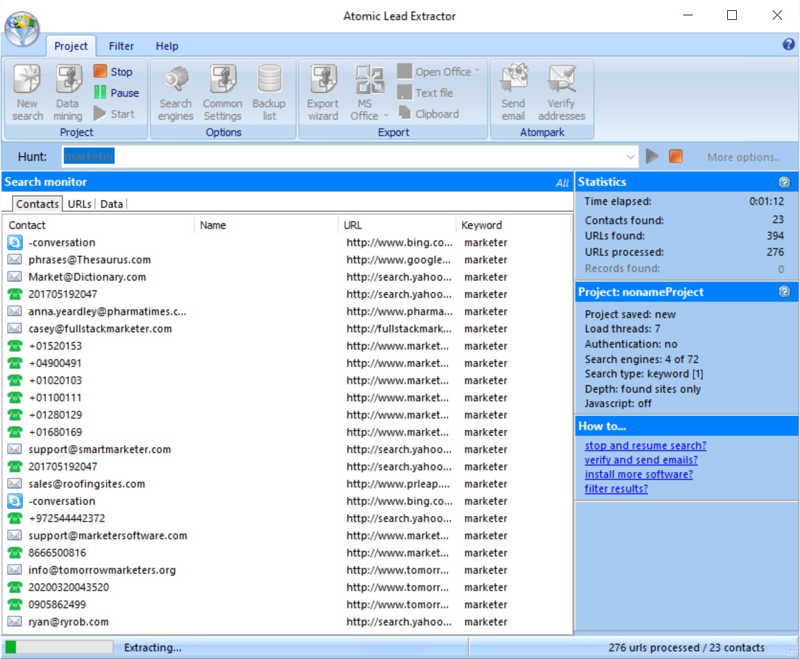Screen dimensions: 800x659
Task: Select Market@Dictionary.com contact row
Action: 287,277
